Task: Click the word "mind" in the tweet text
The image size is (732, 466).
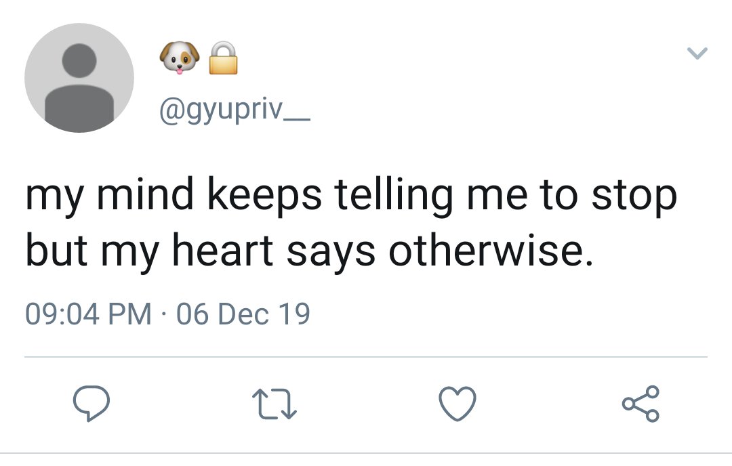Action: coord(145,193)
